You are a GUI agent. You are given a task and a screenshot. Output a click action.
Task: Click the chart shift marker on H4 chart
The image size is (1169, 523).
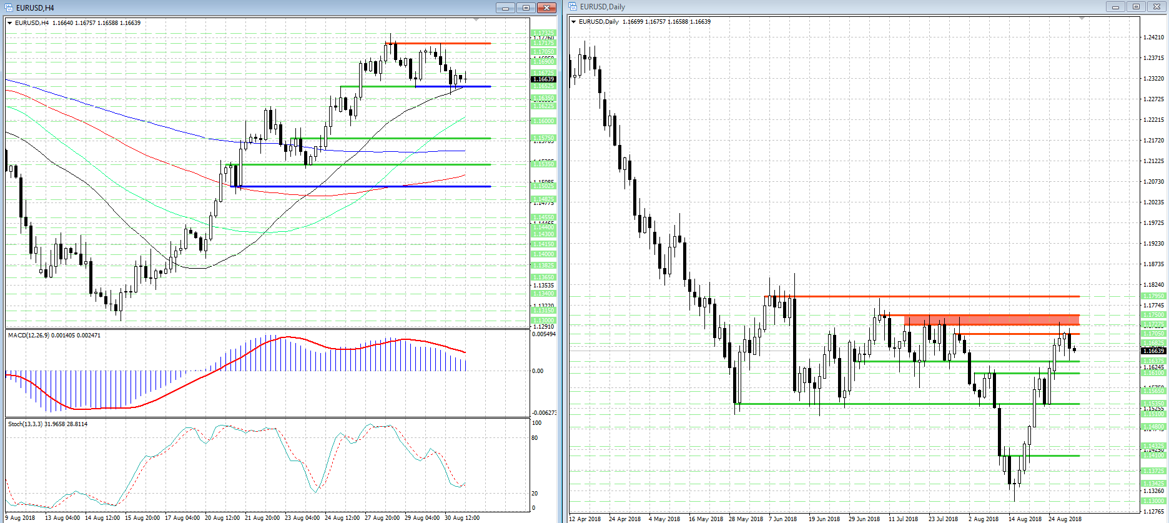tap(476, 20)
